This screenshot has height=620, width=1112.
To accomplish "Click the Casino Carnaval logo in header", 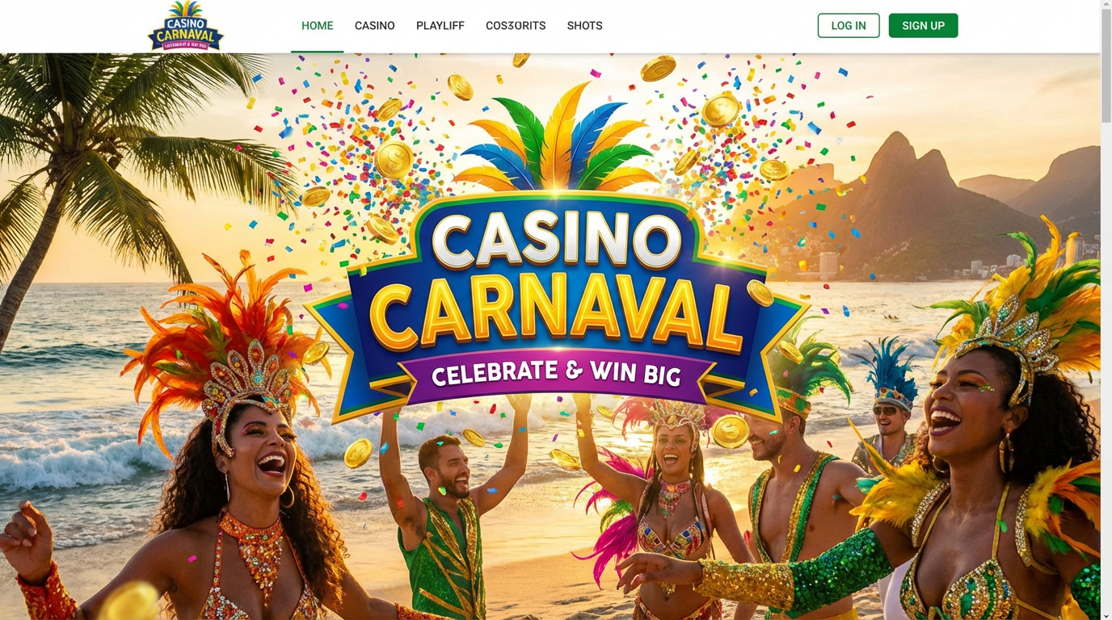I will 186,26.
